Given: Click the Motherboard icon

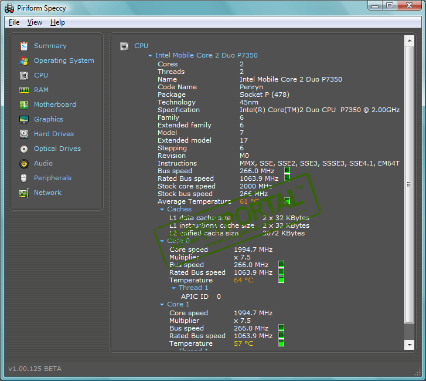Looking at the screenshot, I should pyautogui.click(x=24, y=104).
